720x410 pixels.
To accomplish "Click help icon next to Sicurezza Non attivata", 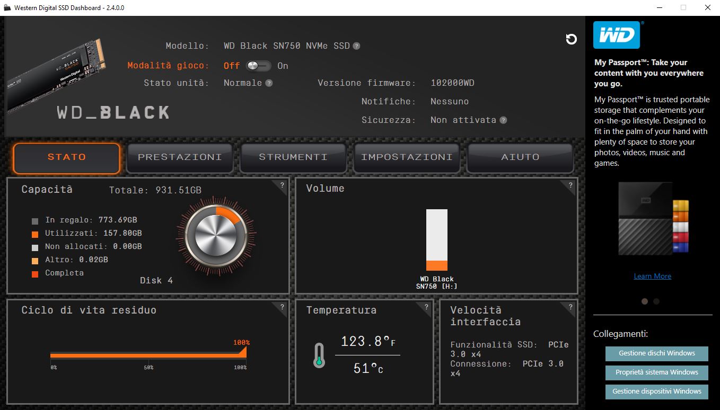I will pyautogui.click(x=503, y=120).
